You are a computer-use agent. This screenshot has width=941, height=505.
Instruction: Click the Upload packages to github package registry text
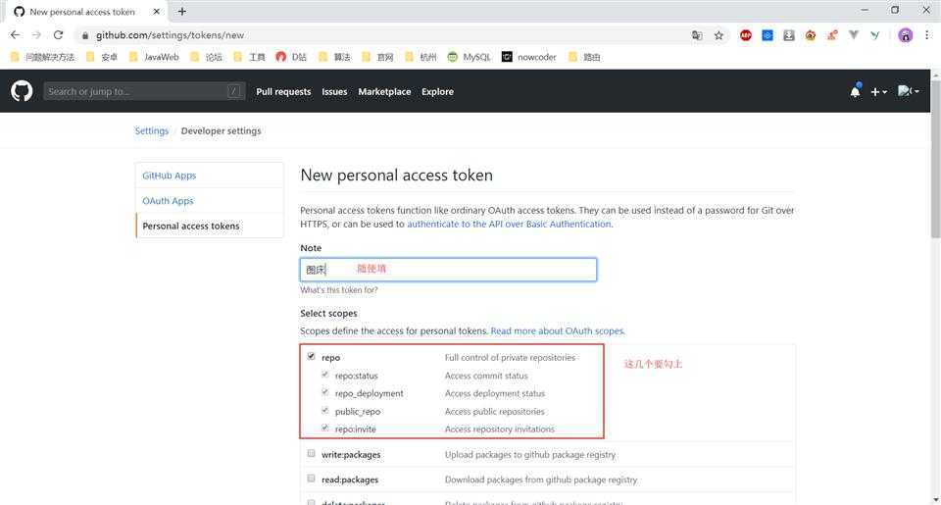[x=530, y=455]
